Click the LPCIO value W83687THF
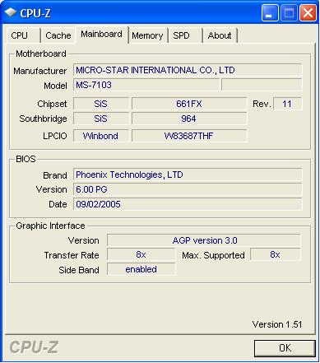This screenshot has height=363, width=320. click(189, 136)
